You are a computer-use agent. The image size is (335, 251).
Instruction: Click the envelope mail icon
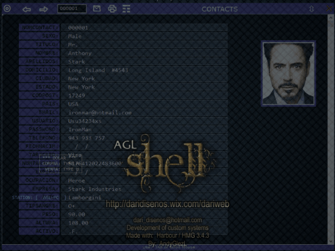click(x=97, y=9)
